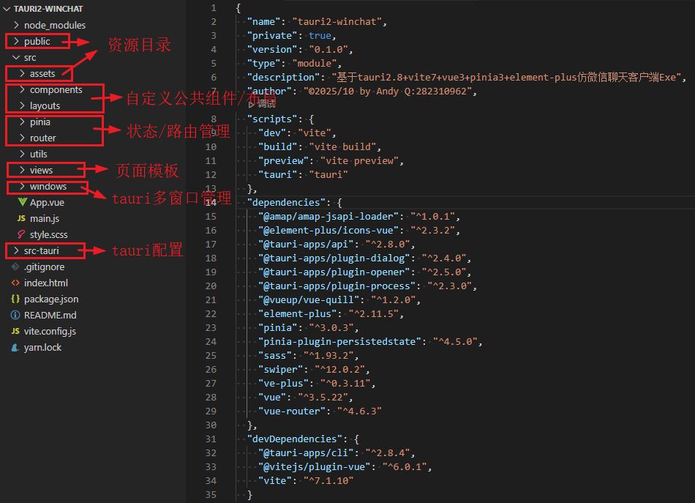Expand the node_modules folder
This screenshot has height=503, width=695.
point(16,25)
